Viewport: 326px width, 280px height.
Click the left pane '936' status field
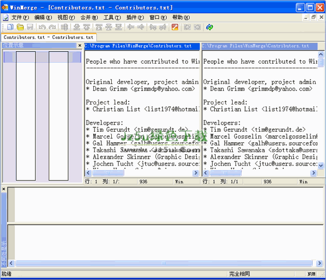pyautogui.click(x=143, y=182)
